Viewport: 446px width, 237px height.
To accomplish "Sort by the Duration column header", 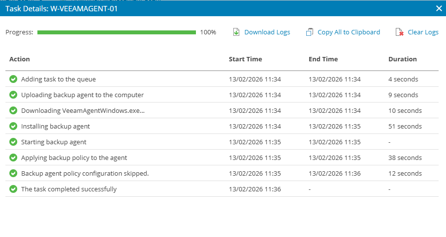I will [x=402, y=59].
